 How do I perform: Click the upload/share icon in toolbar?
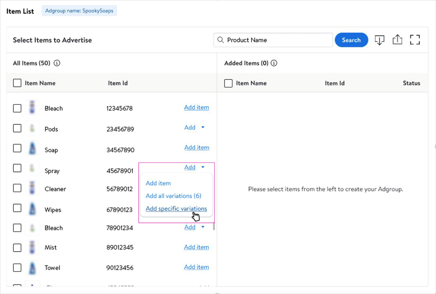[x=397, y=40]
